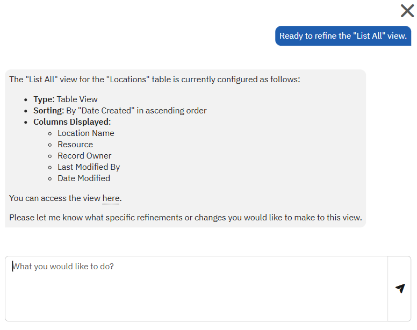Click the paper plane send icon
Screen dimensions: 417x330
tap(400, 289)
